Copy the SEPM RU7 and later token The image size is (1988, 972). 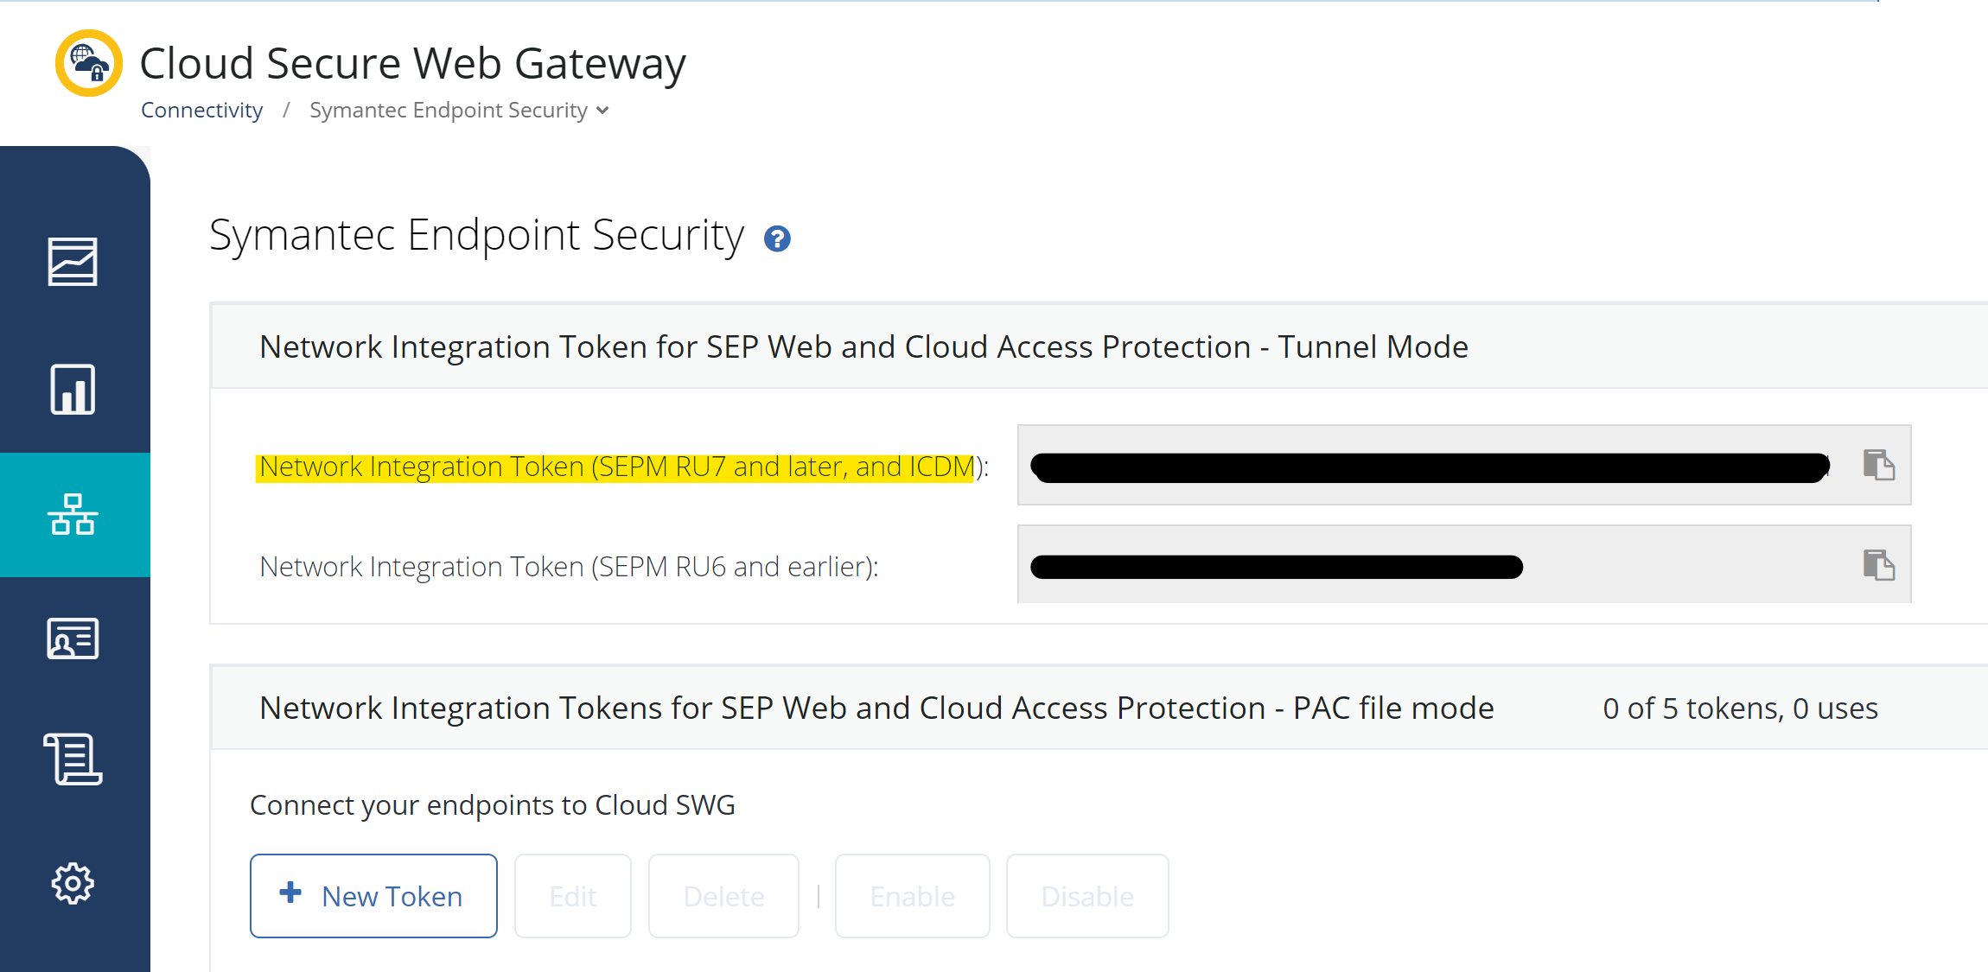tap(1878, 465)
